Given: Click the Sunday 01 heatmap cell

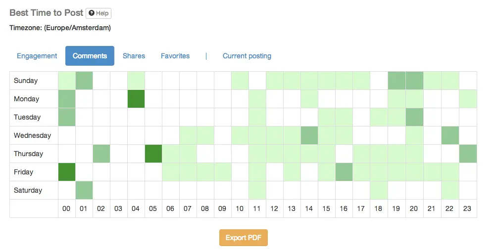Looking at the screenshot, I should [84, 81].
